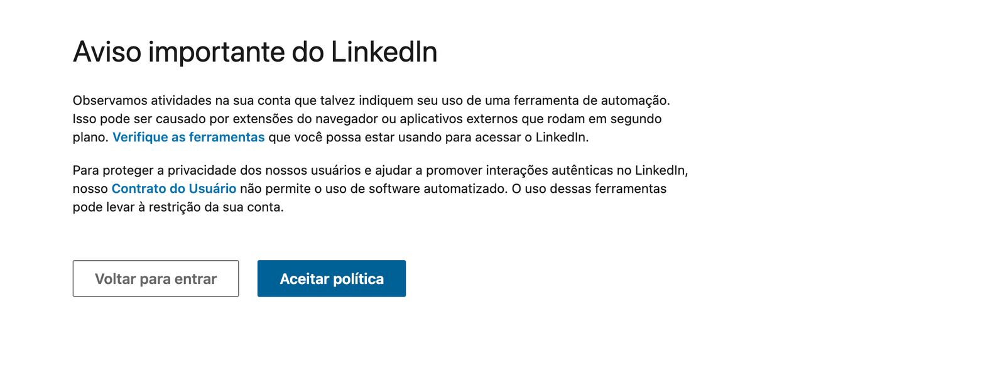The image size is (1005, 387).
Task: Open the Verifique as ferramentas link
Action: (188, 137)
